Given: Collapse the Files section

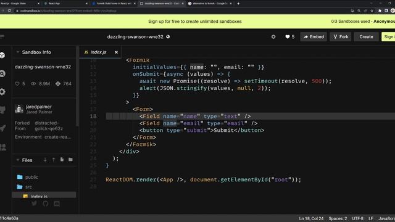Looking at the screenshot, I should (x=18, y=160).
